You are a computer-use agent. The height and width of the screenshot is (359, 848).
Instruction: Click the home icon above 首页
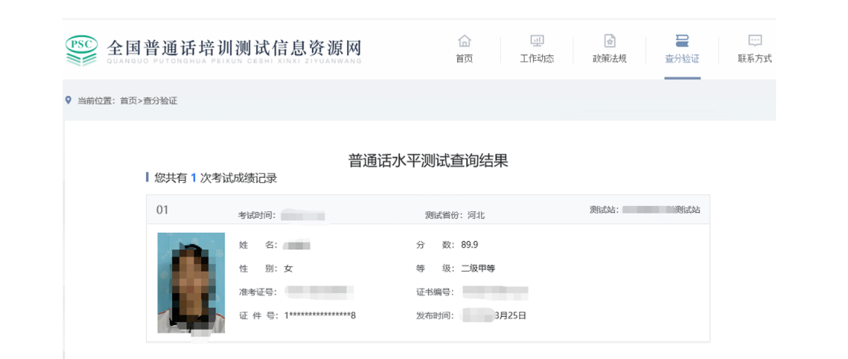464,41
